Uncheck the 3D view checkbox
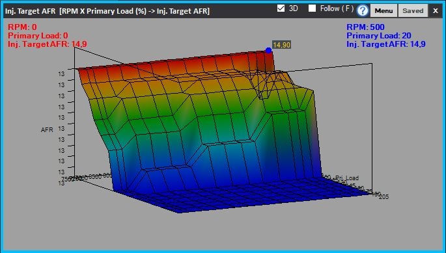The height and width of the screenshot is (253, 446). point(281,8)
